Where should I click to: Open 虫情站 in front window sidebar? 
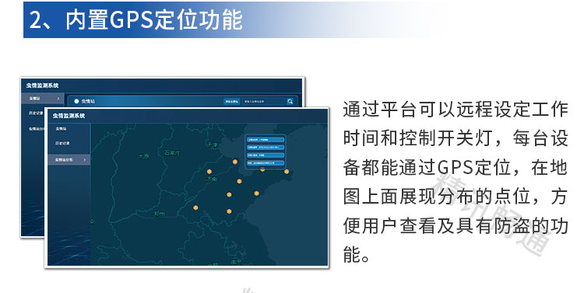(x=61, y=129)
